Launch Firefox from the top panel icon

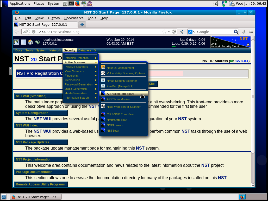point(78,4)
